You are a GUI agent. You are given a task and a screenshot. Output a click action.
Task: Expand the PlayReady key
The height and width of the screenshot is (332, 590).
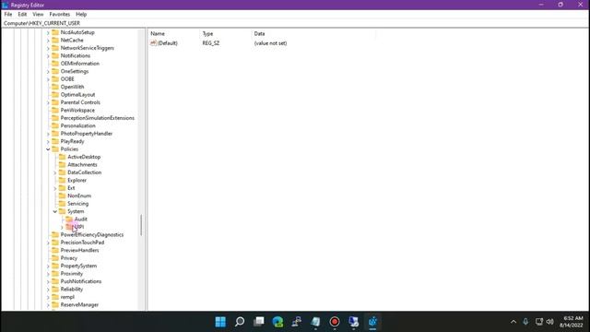48,141
